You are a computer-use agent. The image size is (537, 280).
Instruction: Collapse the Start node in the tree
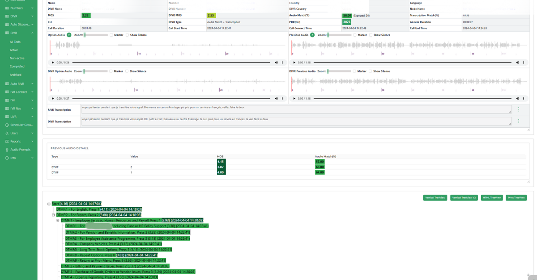pyautogui.click(x=49, y=204)
